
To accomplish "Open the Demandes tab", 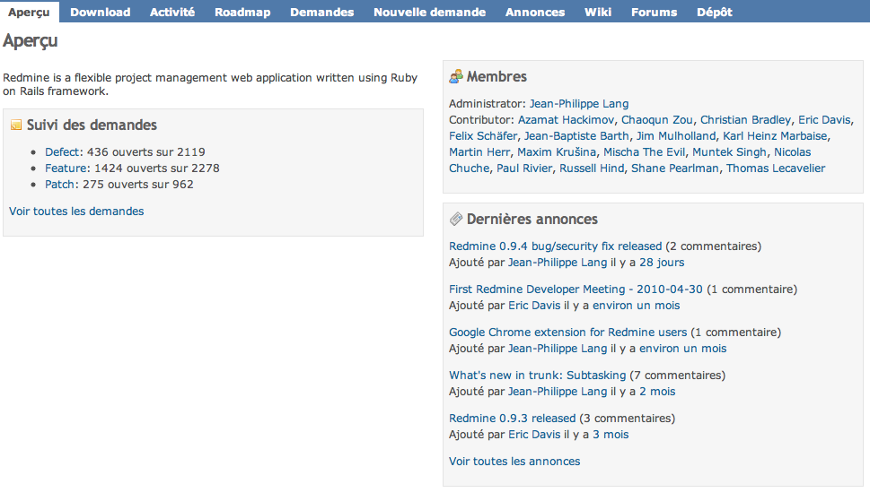I will (321, 12).
